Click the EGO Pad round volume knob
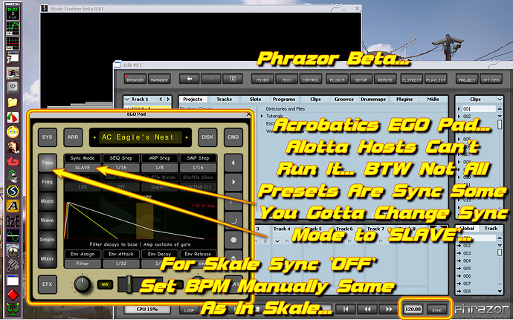This screenshot has width=513, height=320. click(x=83, y=284)
